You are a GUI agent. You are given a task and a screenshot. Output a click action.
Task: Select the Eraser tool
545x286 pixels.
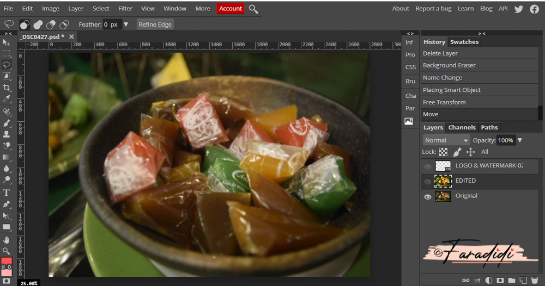[x=6, y=146]
